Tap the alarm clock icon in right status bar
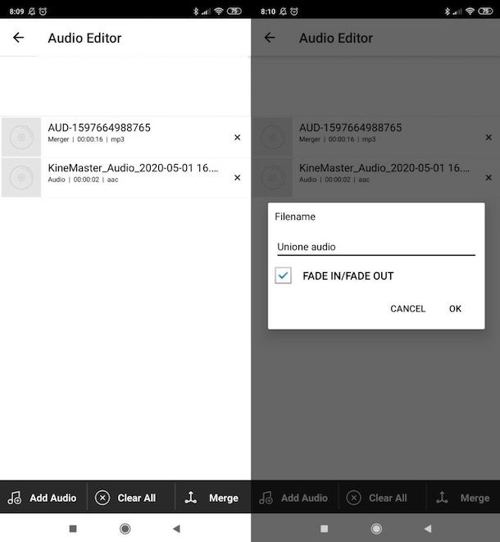The height and width of the screenshot is (542, 500). pyautogui.click(x=294, y=11)
